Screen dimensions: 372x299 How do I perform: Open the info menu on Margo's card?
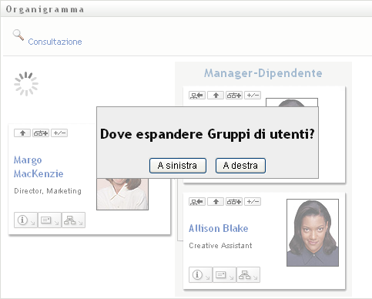point(25,220)
